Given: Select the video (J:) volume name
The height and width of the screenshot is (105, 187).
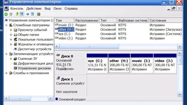Looking at the screenshot, I should (x=65, y=38).
